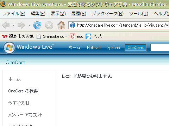
Task: Click the Back arrow navigation button
Action: point(6,25)
